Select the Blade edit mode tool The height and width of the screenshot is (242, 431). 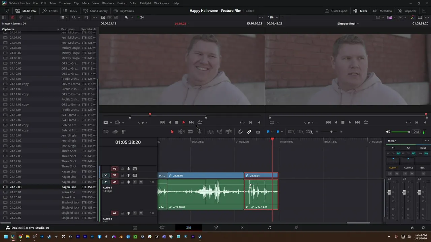point(190,132)
